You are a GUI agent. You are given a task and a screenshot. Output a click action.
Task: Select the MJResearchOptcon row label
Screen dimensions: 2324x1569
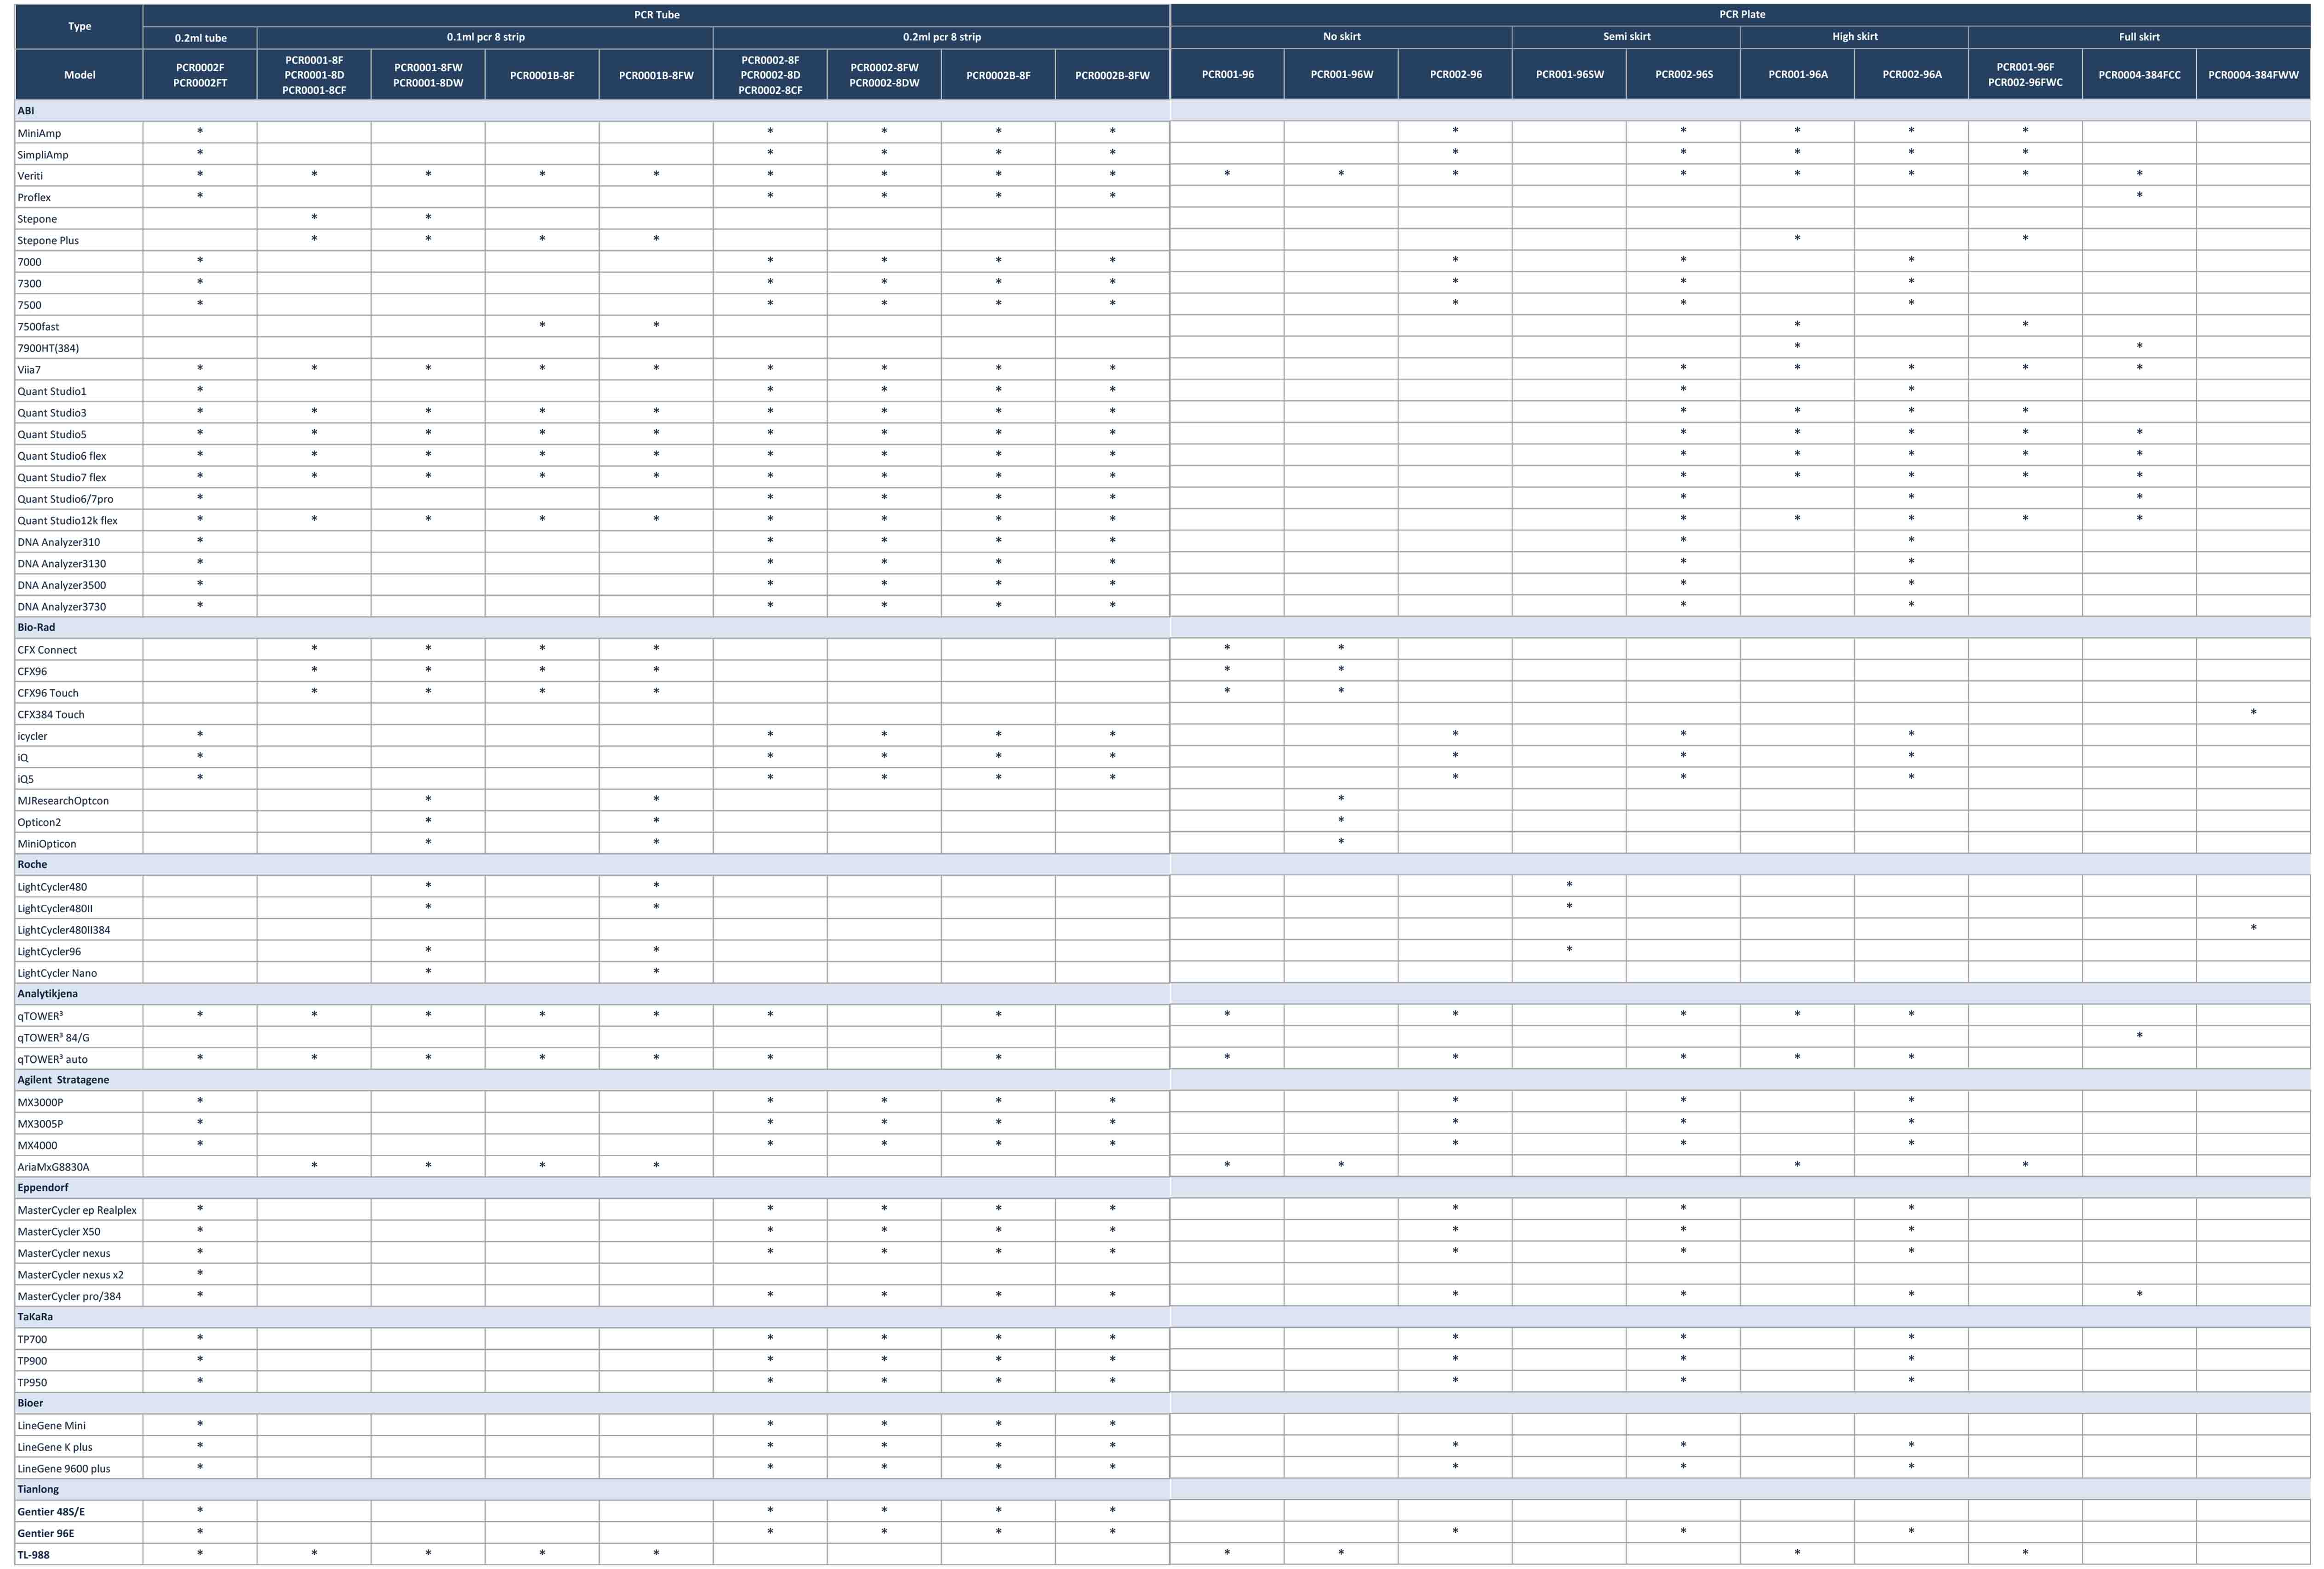63,800
